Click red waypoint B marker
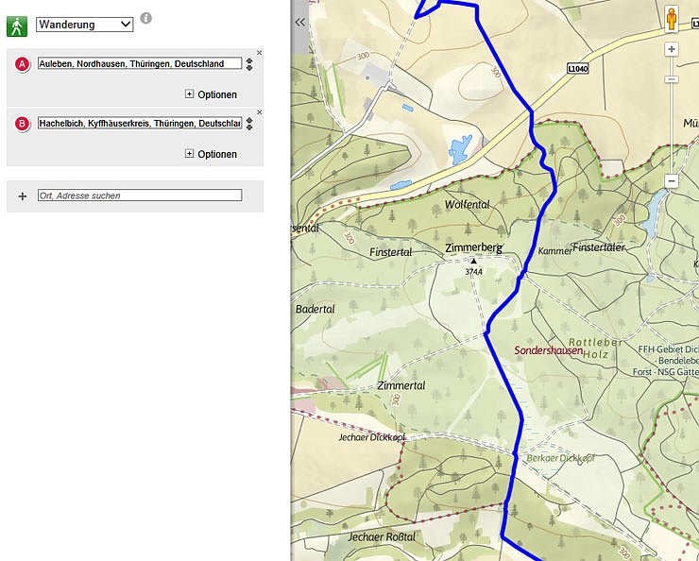 pos(23,124)
